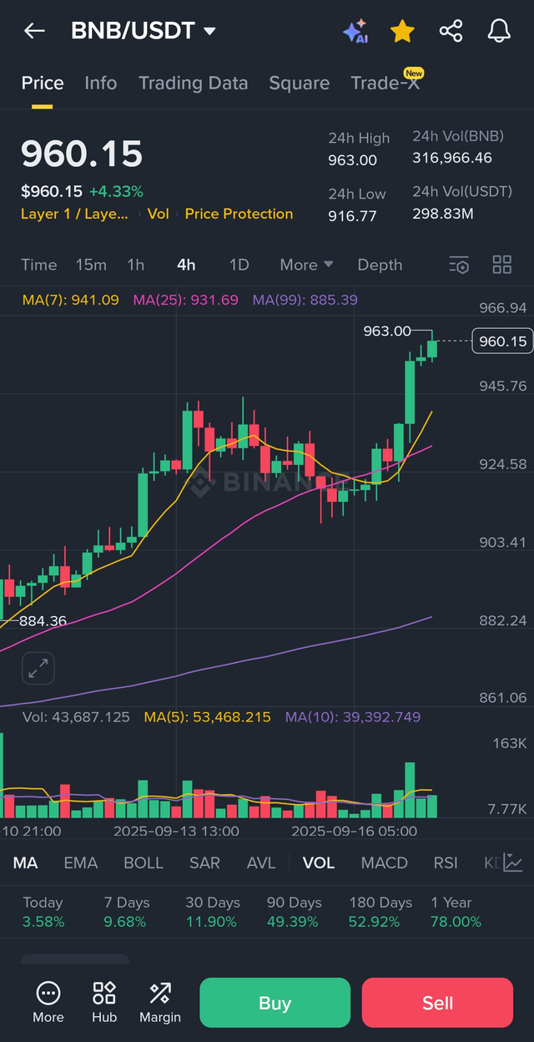Tap the Vol: 43,687.125 label

pyautogui.click(x=76, y=716)
